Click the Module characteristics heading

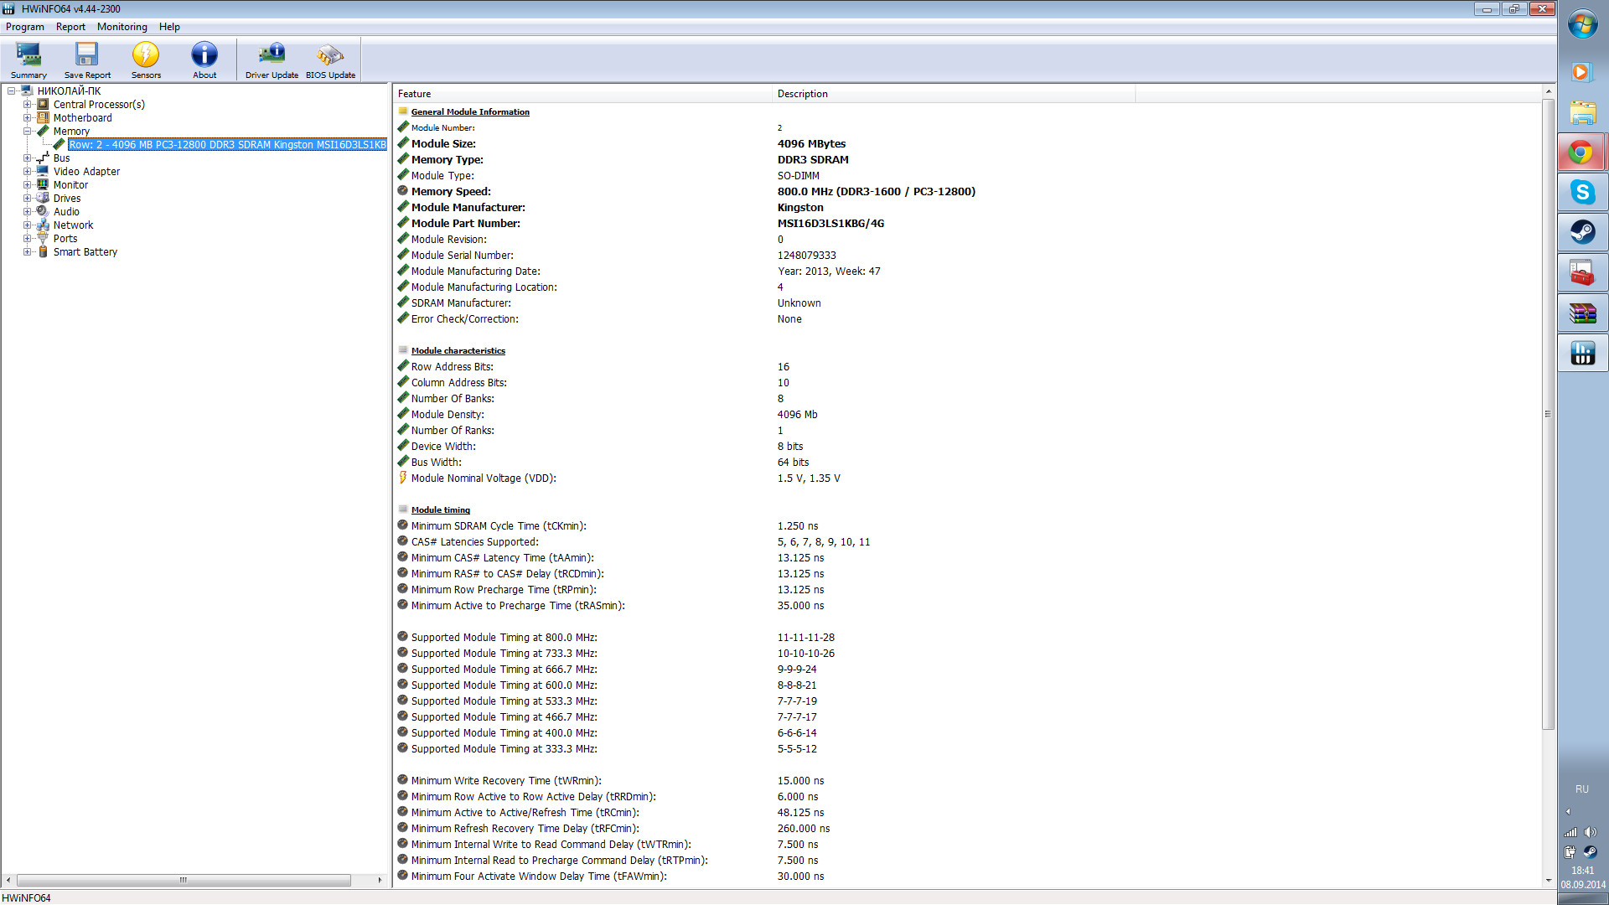(458, 351)
